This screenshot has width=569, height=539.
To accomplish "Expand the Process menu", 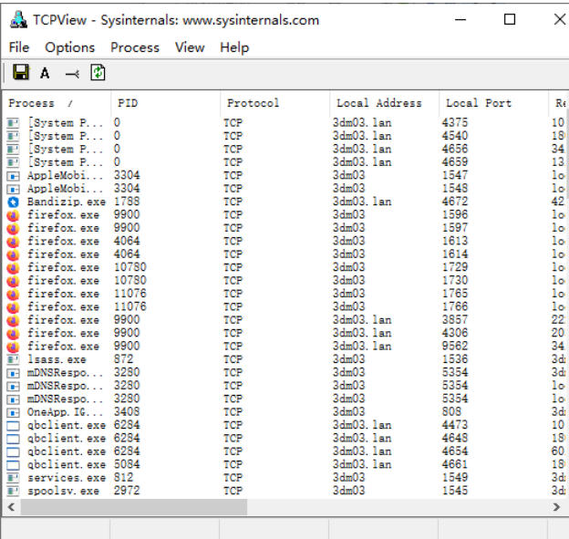I will tap(135, 47).
